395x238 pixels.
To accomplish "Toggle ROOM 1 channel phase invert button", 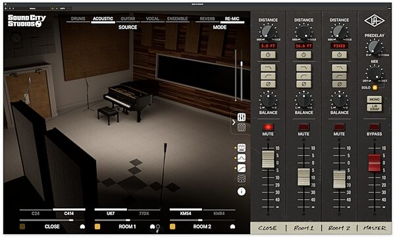I will tap(303, 84).
